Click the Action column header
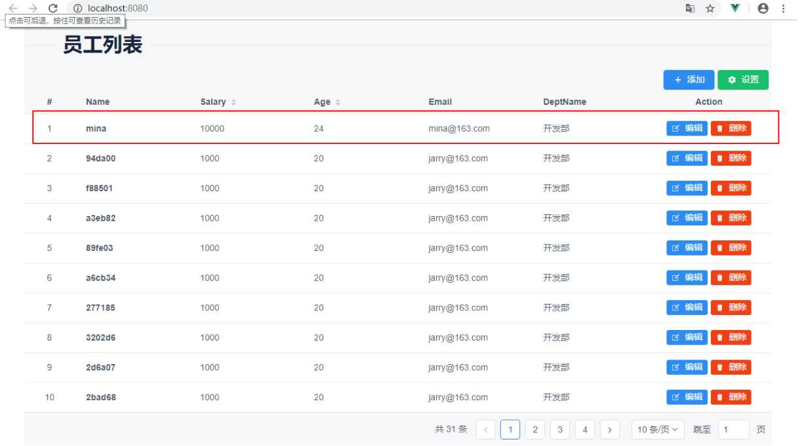The image size is (804, 446). (x=709, y=102)
